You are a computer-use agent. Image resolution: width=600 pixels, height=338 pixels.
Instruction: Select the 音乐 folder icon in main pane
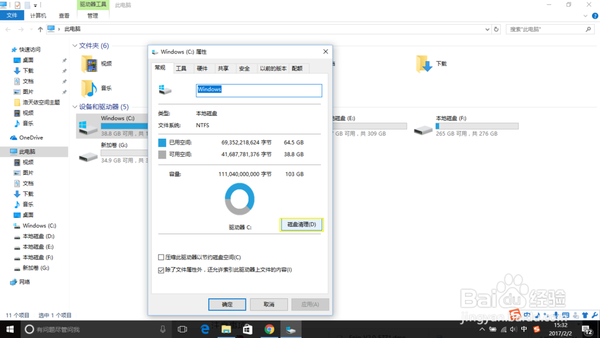click(x=89, y=88)
